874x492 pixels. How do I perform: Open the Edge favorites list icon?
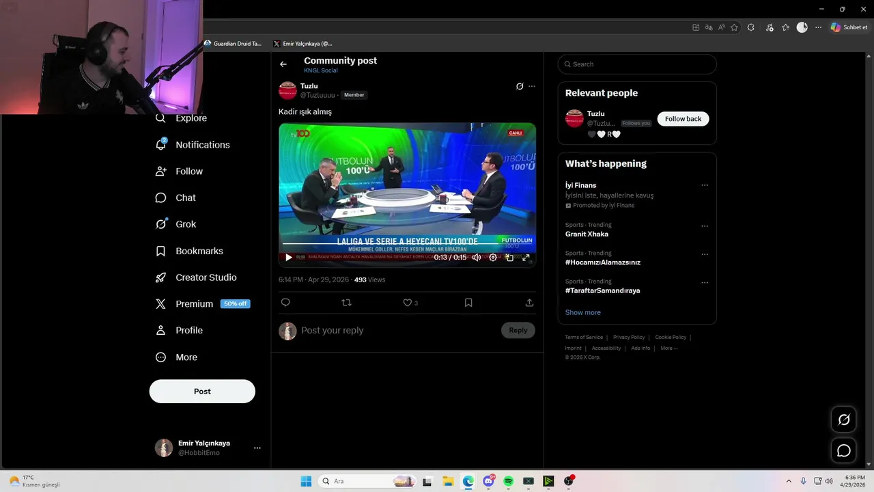click(x=786, y=27)
